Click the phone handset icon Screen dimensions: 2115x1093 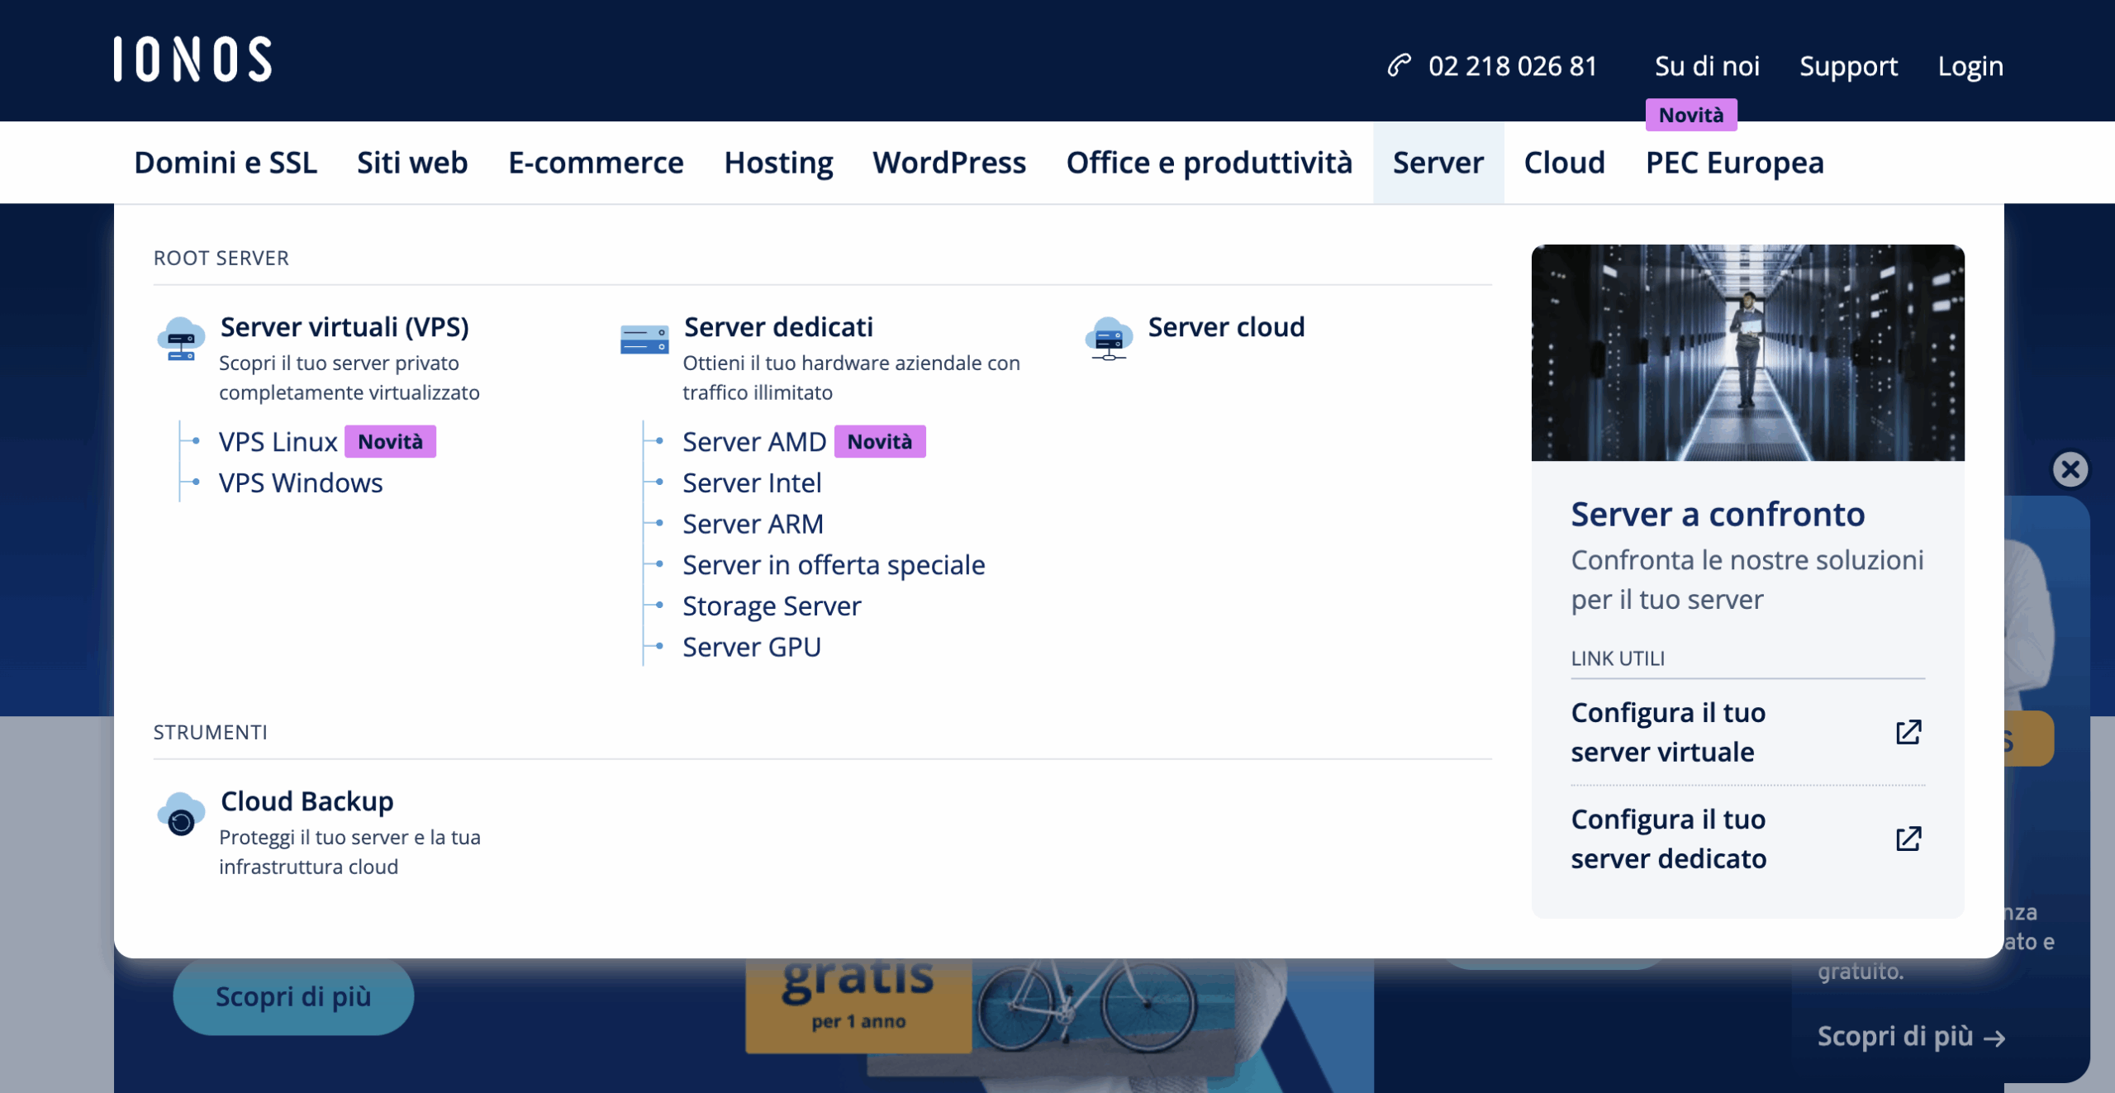[1399, 65]
